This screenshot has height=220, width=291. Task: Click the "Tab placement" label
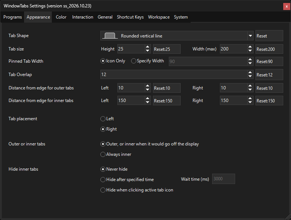(23, 119)
